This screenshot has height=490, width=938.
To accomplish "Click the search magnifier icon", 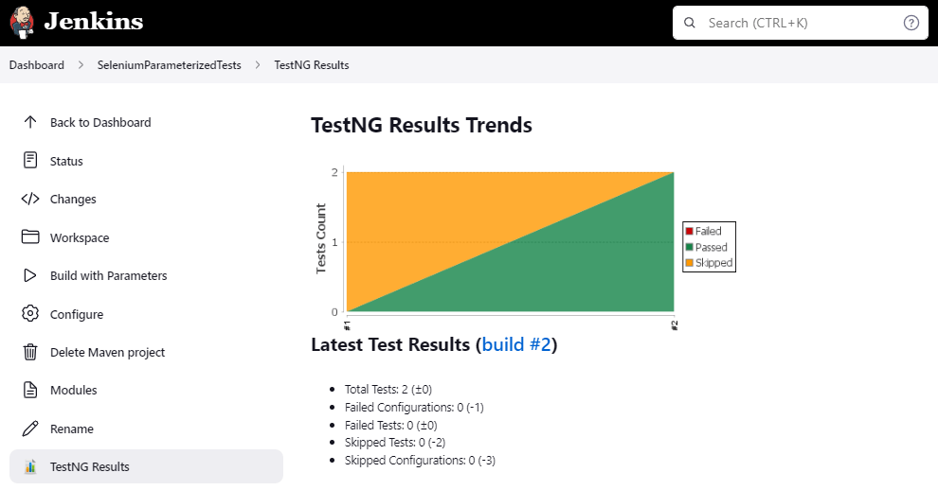I will point(690,23).
